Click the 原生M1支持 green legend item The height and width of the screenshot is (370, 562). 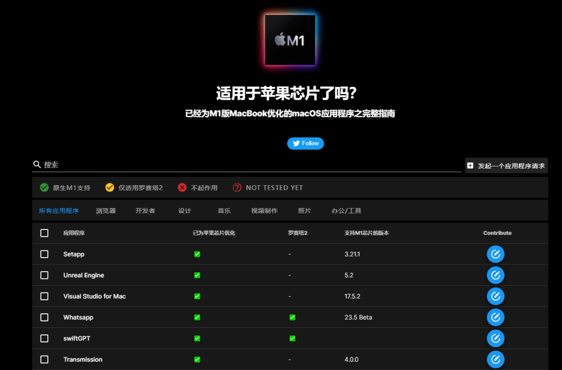(x=65, y=187)
